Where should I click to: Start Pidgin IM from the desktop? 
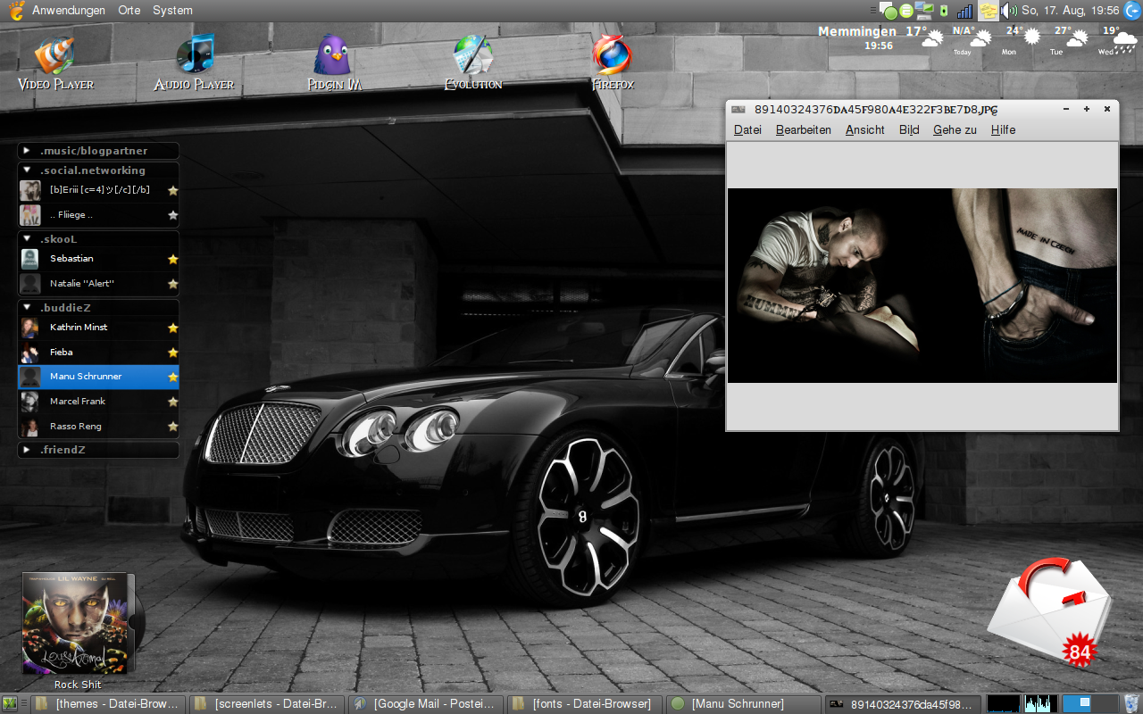coord(332,57)
